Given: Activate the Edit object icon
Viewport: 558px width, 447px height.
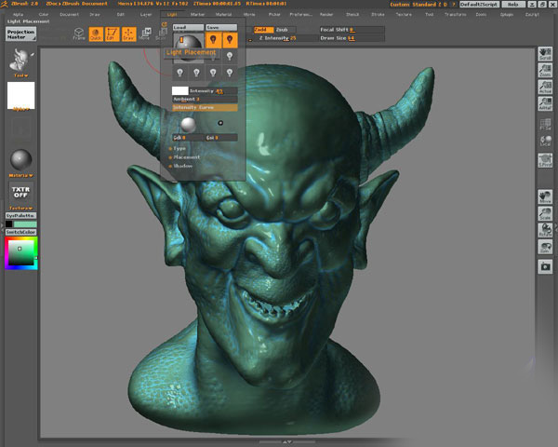Looking at the screenshot, I should (x=112, y=34).
